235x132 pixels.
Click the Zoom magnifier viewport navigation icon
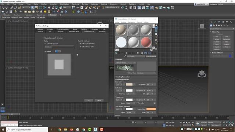click(224, 122)
